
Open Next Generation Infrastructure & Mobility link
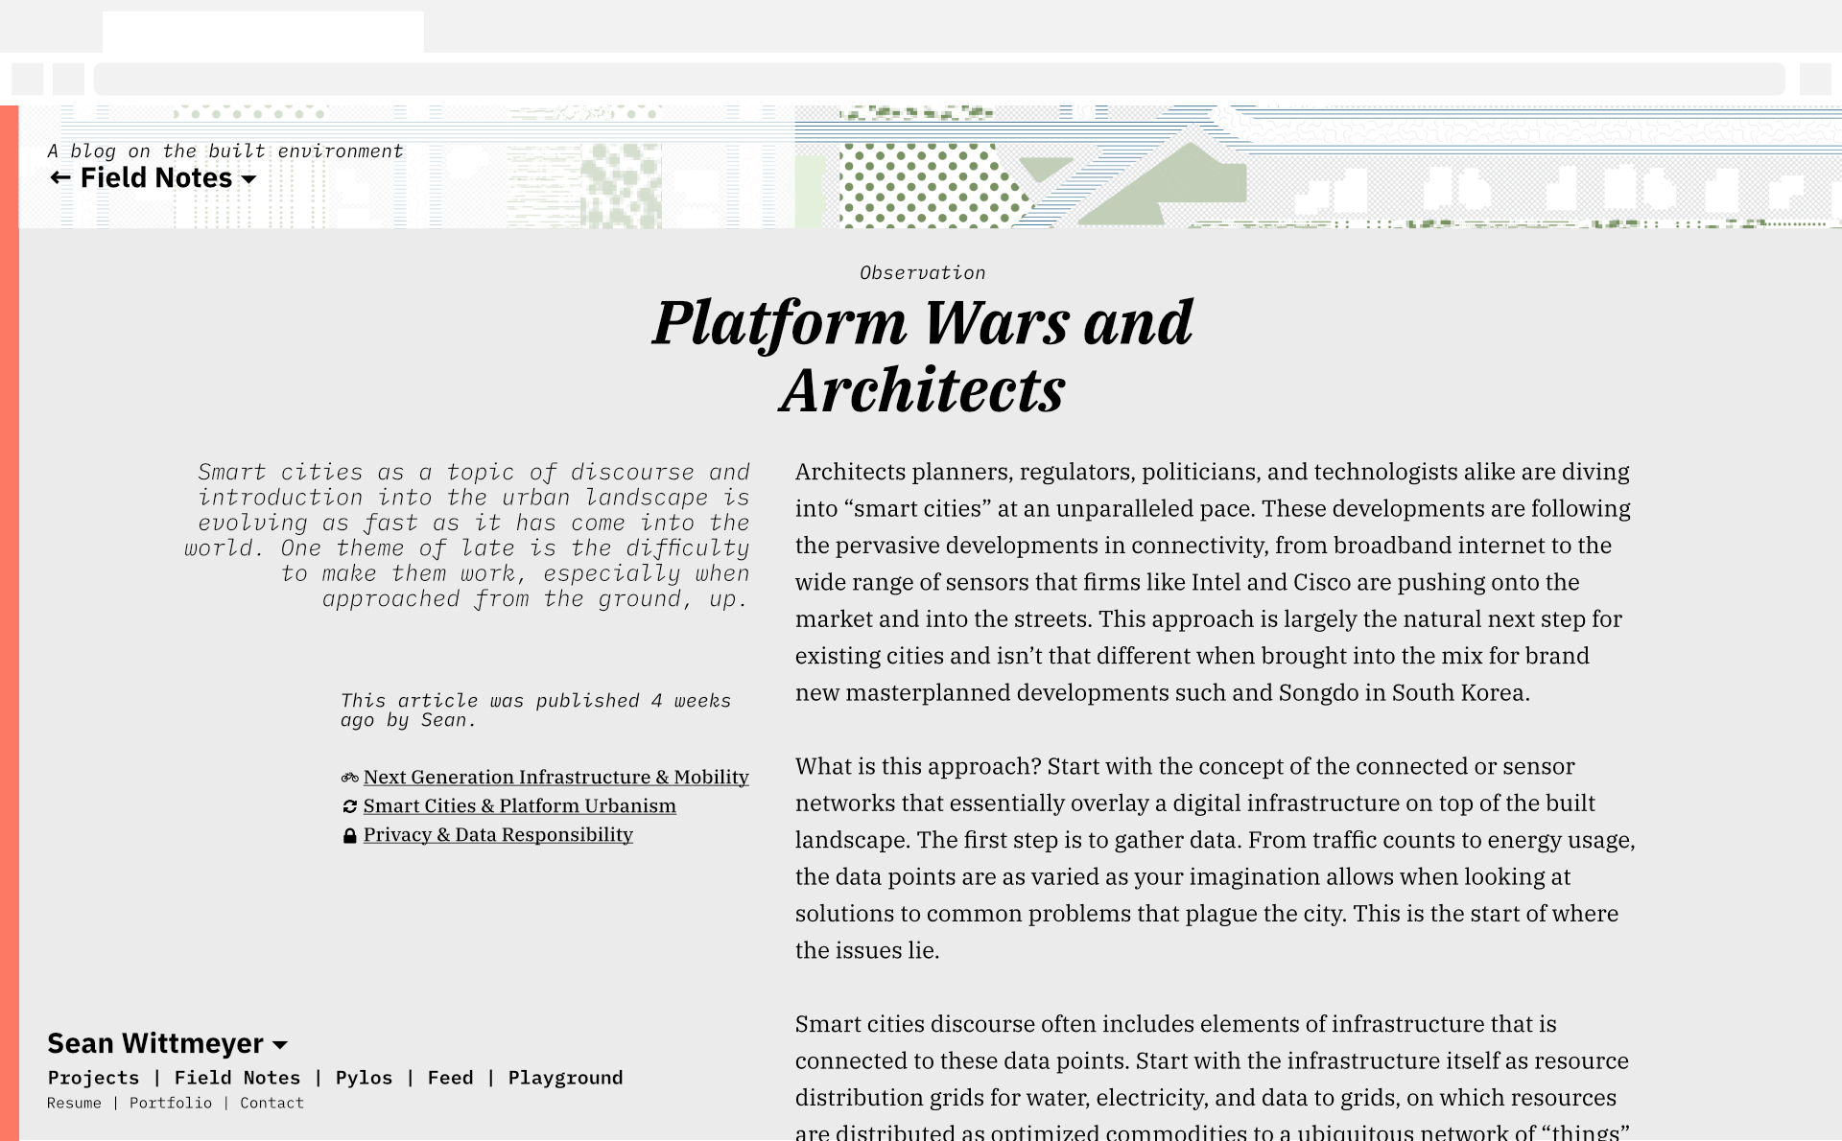(555, 777)
